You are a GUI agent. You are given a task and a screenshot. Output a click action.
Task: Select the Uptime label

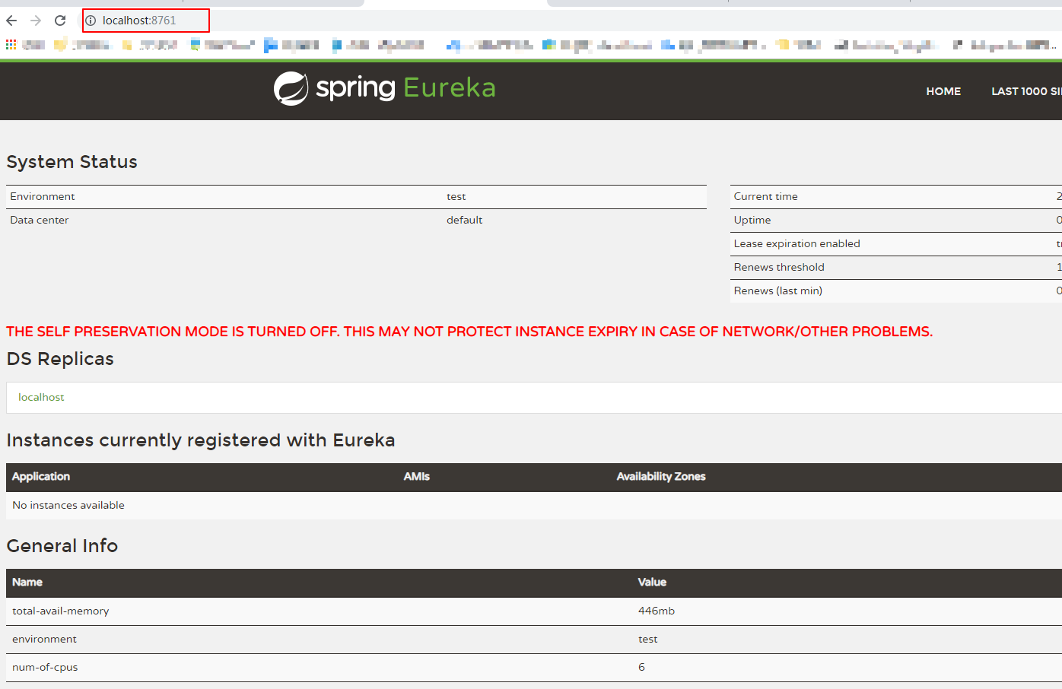point(752,220)
